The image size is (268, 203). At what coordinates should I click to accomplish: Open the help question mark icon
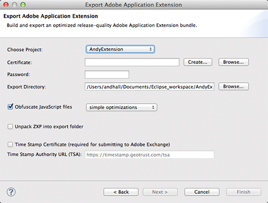[x=11, y=192]
